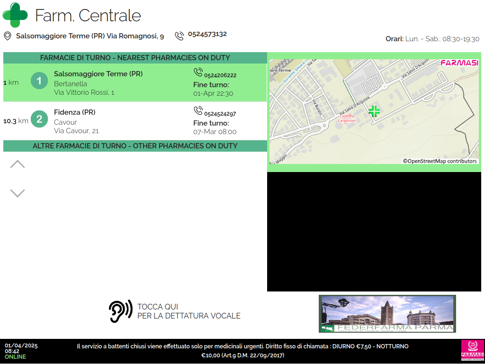Open the Altre Farmacie di Turno header

[135, 146]
